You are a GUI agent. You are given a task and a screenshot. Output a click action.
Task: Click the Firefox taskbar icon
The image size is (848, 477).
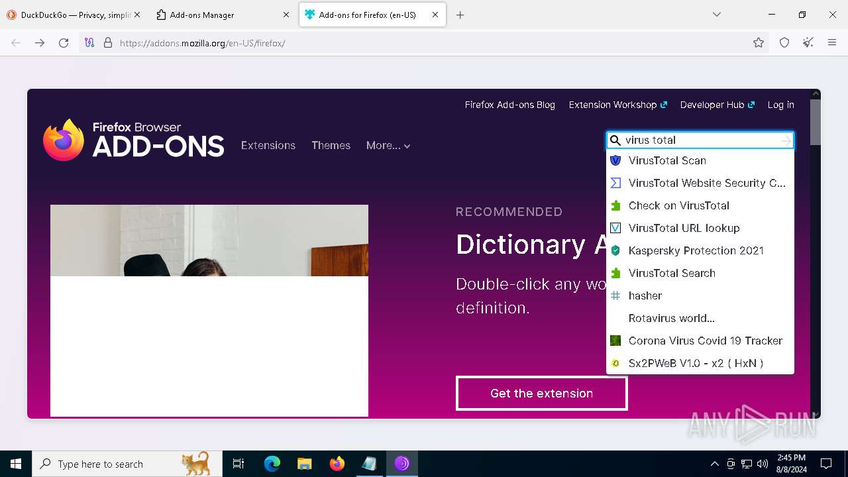pyautogui.click(x=337, y=464)
